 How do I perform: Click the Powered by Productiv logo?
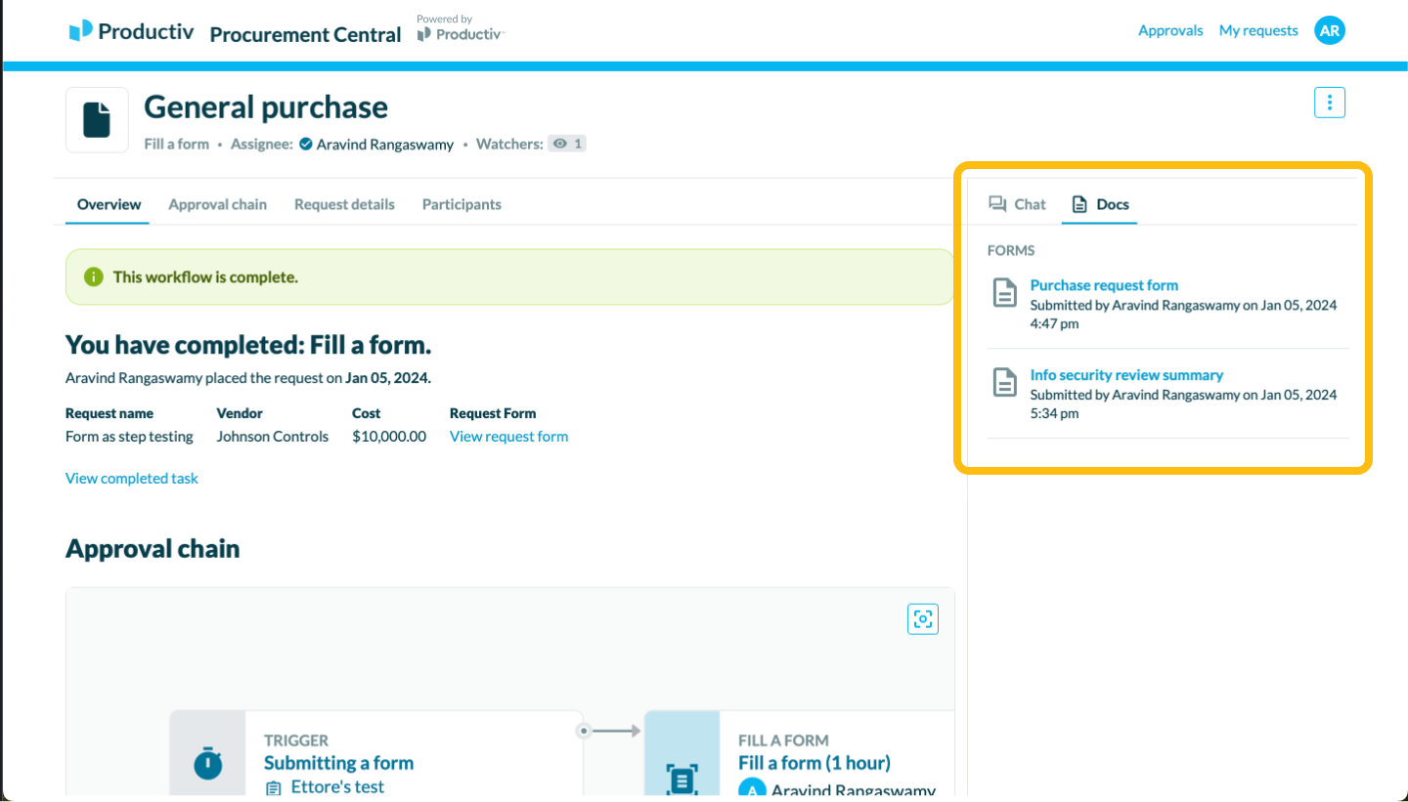pyautogui.click(x=460, y=29)
